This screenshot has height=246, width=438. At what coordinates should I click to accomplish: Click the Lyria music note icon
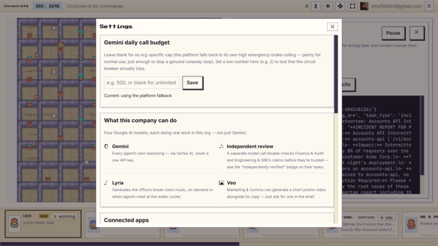[106, 183]
